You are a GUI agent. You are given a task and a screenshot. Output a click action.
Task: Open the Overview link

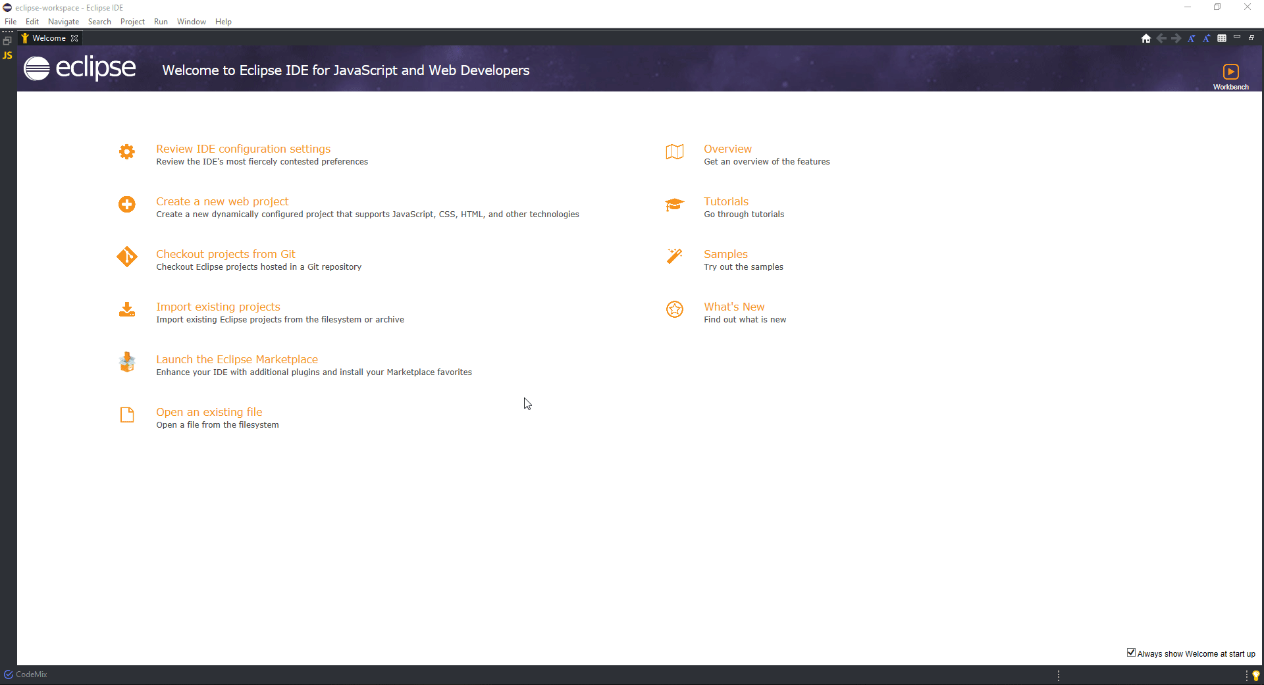click(x=727, y=149)
